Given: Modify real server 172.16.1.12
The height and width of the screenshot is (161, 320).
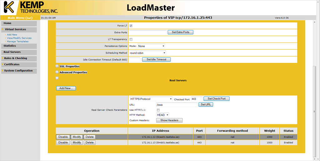Looking at the screenshot, I should point(77,137).
